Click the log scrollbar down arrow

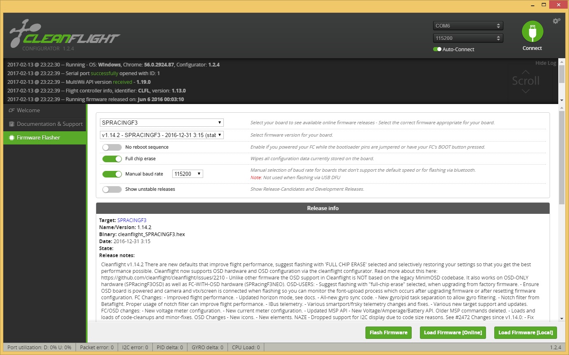point(562,100)
